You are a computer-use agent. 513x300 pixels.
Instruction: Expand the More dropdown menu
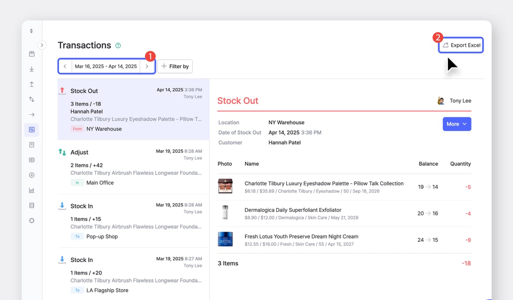click(457, 124)
